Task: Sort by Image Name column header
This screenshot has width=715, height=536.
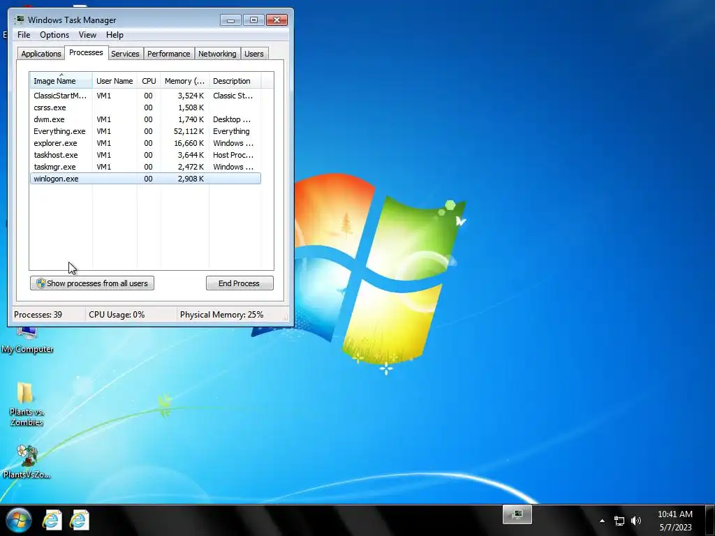Action: coord(61,81)
